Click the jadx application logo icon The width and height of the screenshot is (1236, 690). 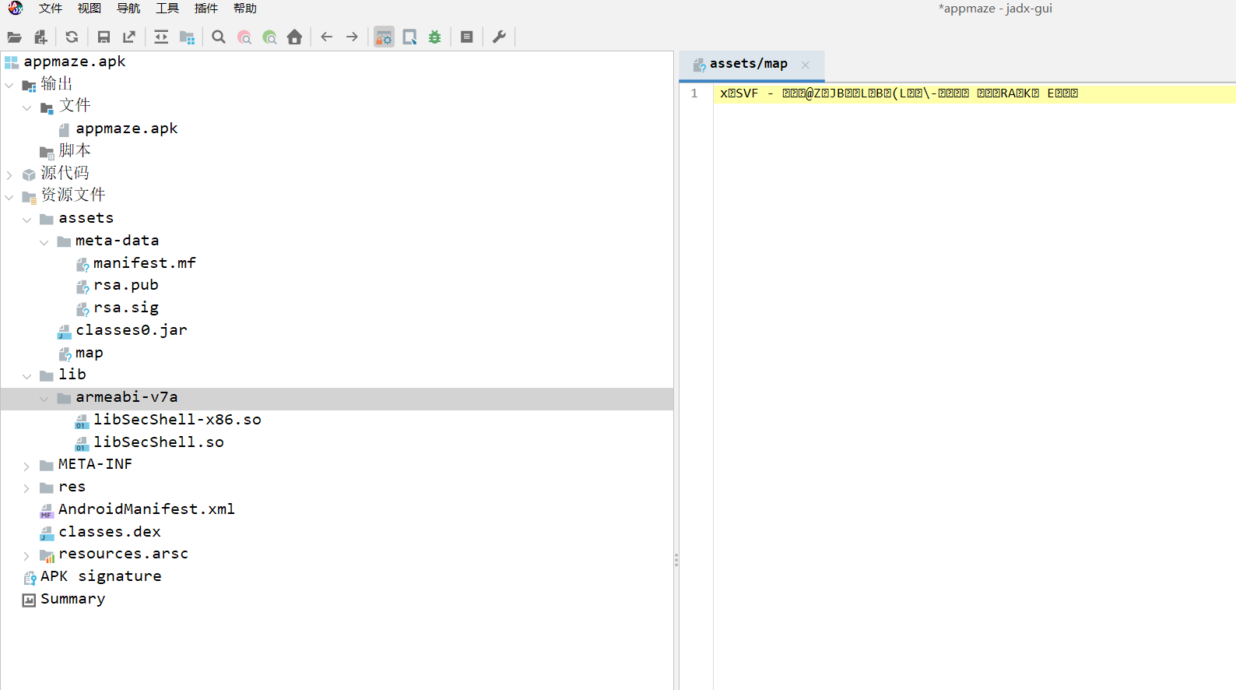coord(15,8)
